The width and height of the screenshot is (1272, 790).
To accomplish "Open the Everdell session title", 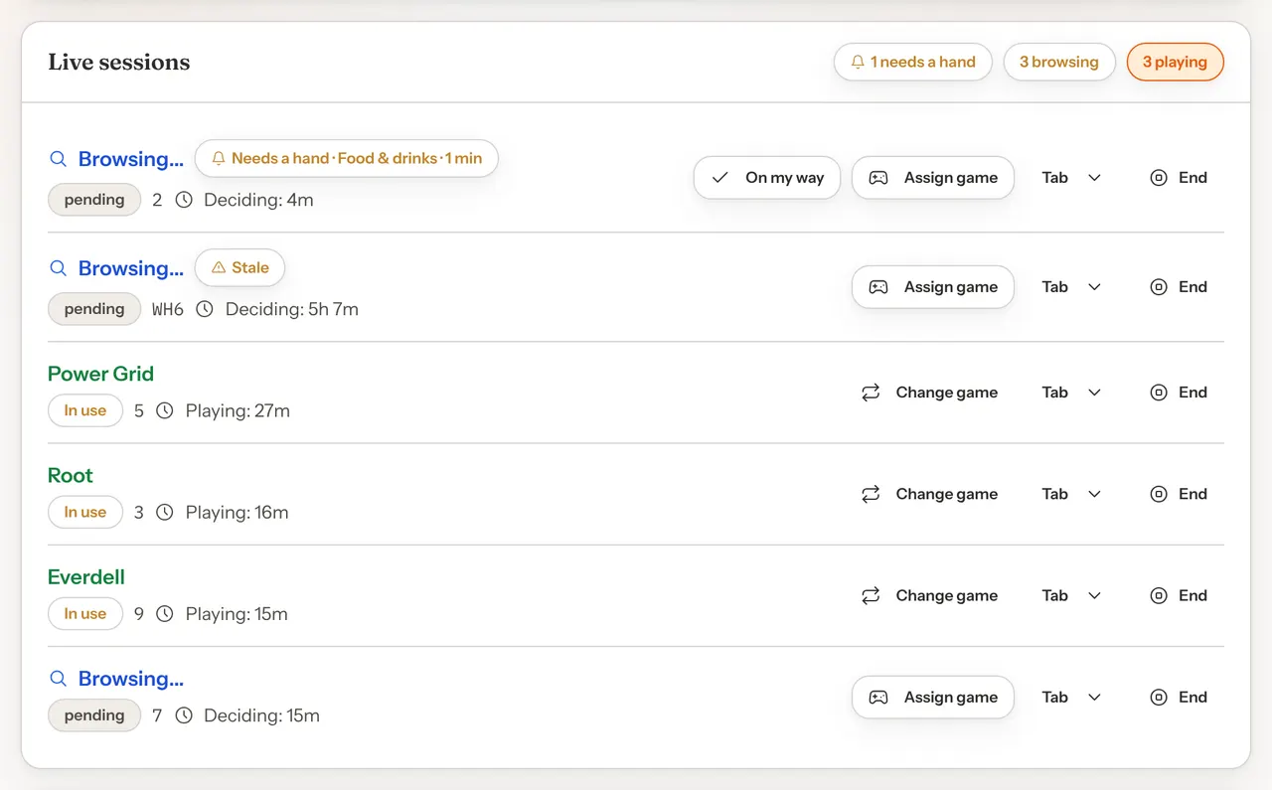I will (x=86, y=577).
